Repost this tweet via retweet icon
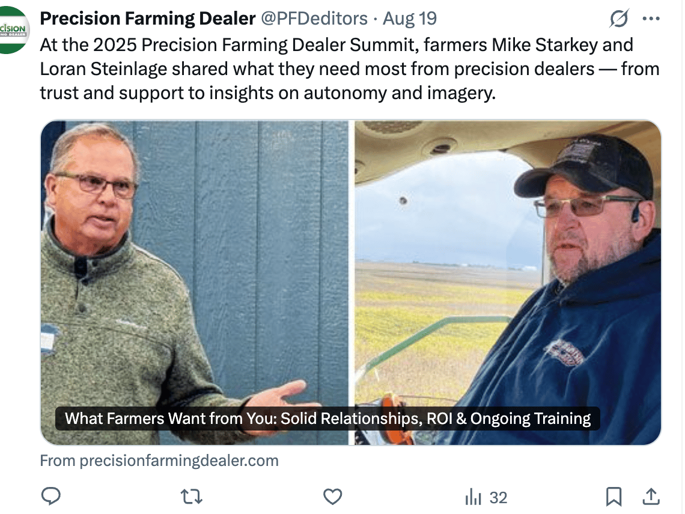The width and height of the screenshot is (685, 514). point(191,497)
